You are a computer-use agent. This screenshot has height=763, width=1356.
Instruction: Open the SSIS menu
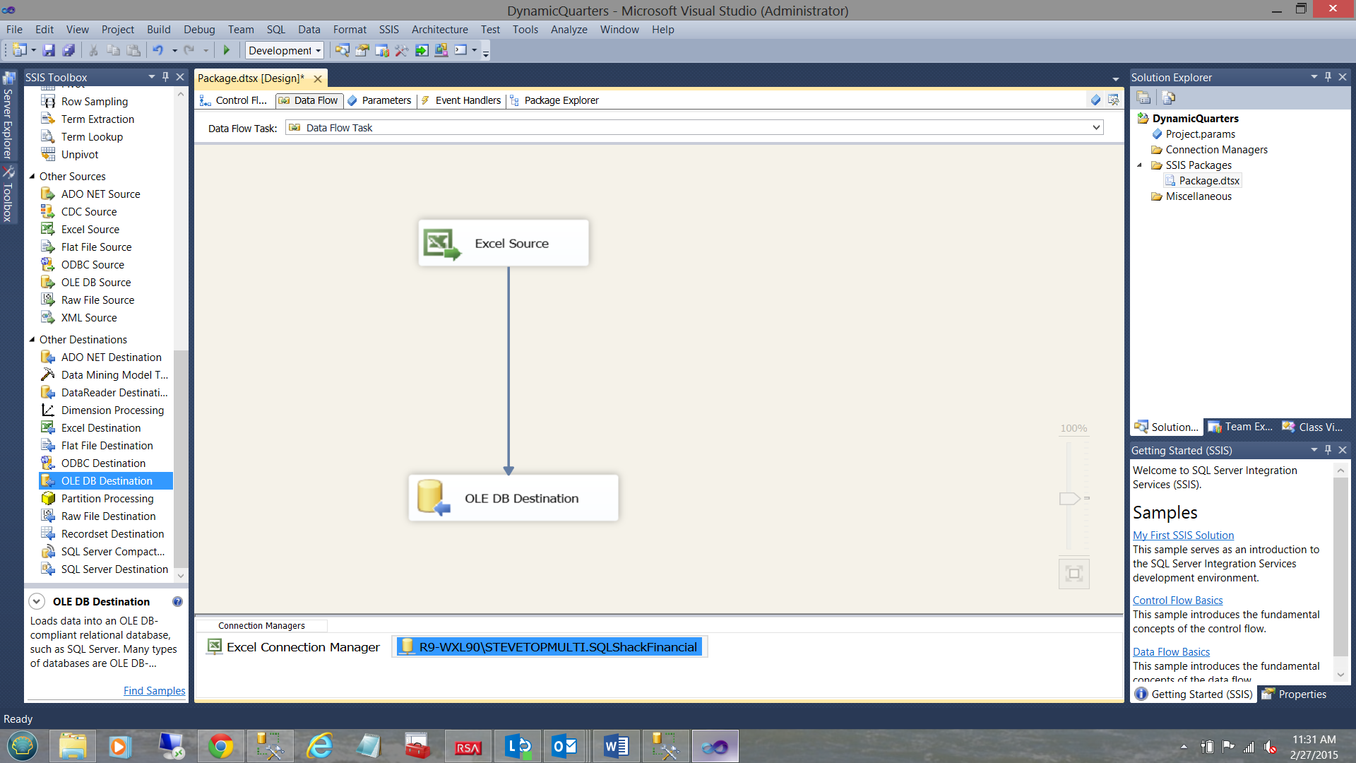pos(388,30)
